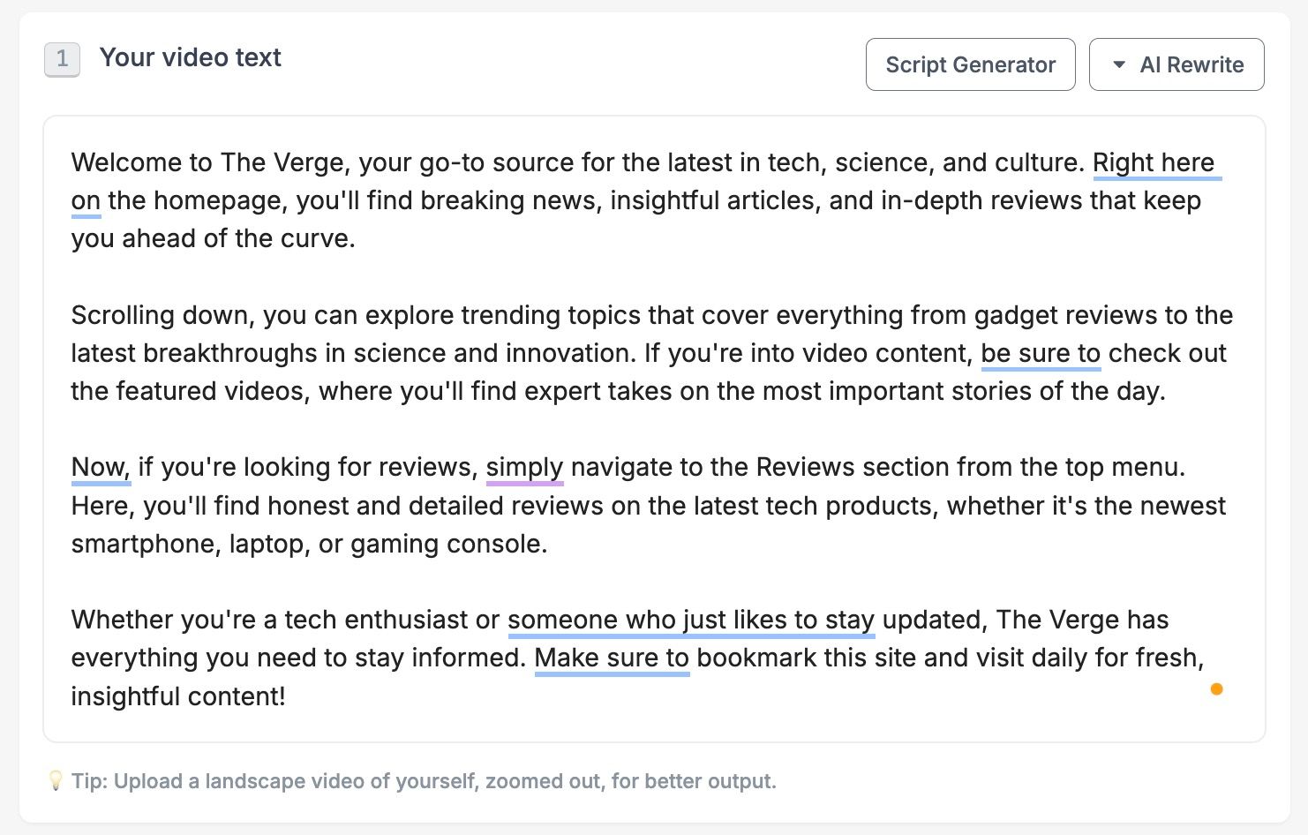Expand AI Rewrite options via its dropdown control
Screen dimensions: 1308x835
tap(1120, 64)
